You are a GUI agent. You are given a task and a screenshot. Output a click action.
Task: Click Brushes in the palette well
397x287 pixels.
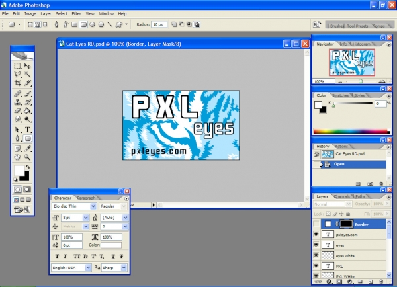337,26
